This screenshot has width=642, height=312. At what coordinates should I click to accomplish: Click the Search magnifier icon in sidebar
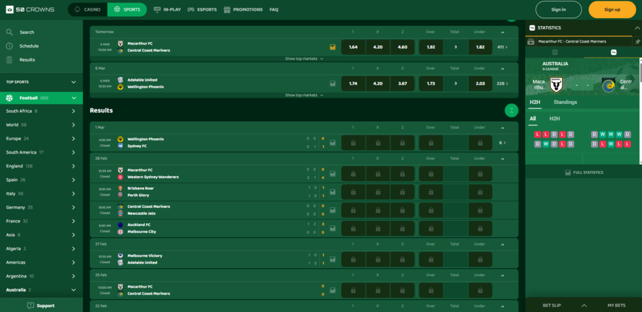pyautogui.click(x=9, y=32)
